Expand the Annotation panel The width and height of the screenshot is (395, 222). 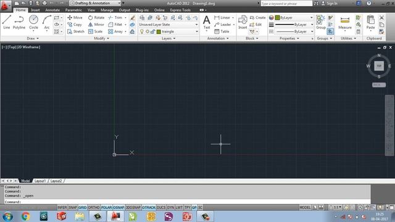click(218, 38)
